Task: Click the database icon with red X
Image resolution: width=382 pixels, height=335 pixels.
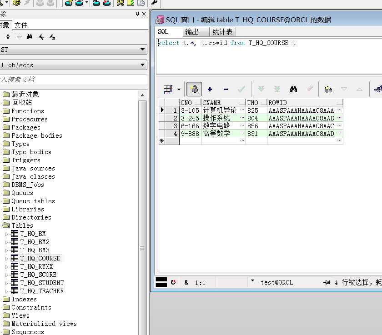Action: click(x=107, y=3)
